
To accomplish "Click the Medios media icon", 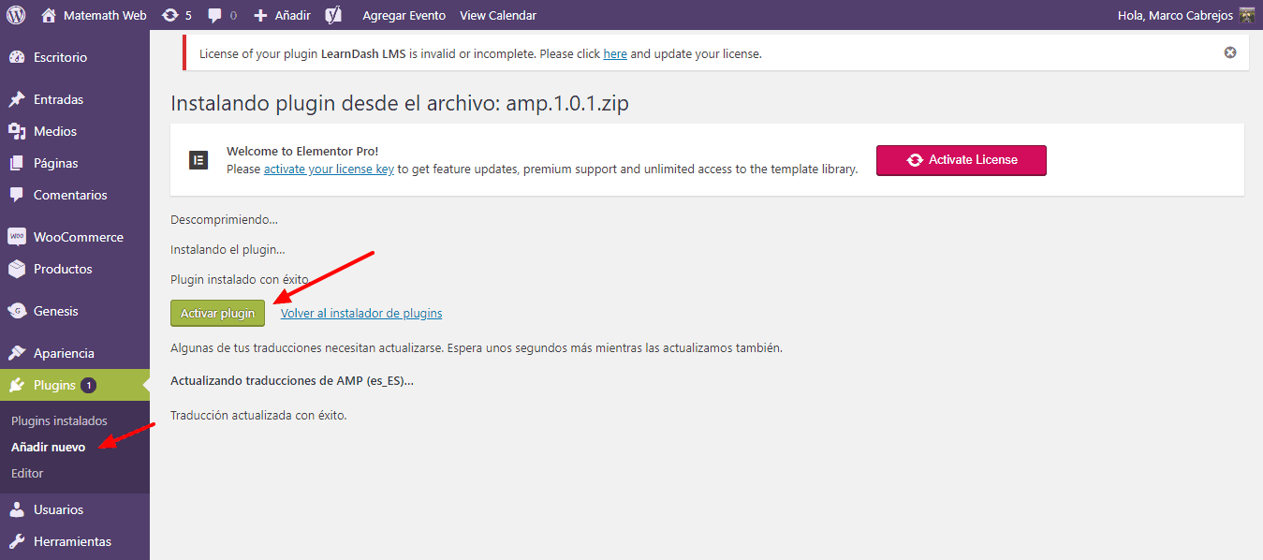I will [x=16, y=131].
